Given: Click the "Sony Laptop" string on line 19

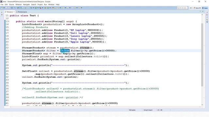Looking at the screenshot, I should (x=79, y=39).
